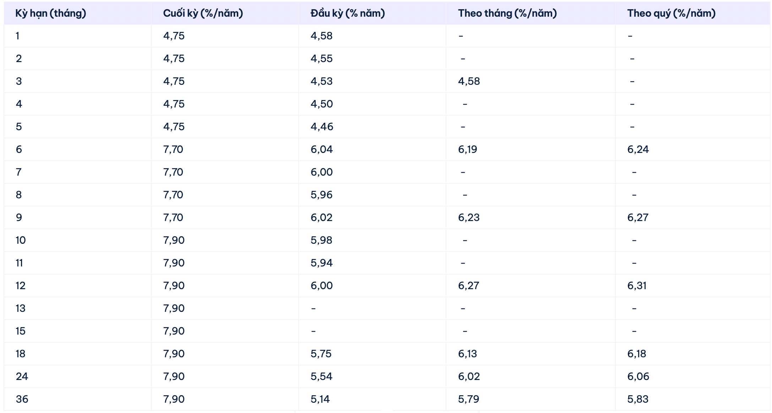Viewport: 772px width, 413px height.
Task: Click the 6,24 quarterly rate cell
Action: pos(638,149)
